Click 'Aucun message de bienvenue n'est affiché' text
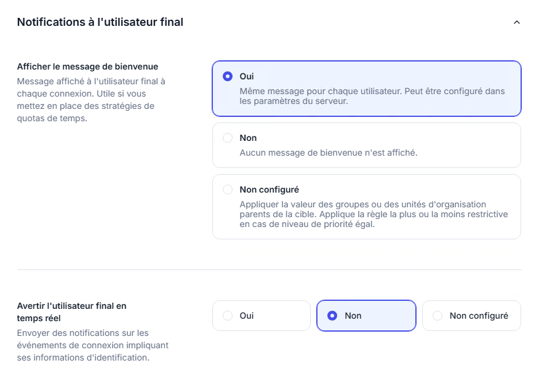The image size is (539, 379). (328, 153)
